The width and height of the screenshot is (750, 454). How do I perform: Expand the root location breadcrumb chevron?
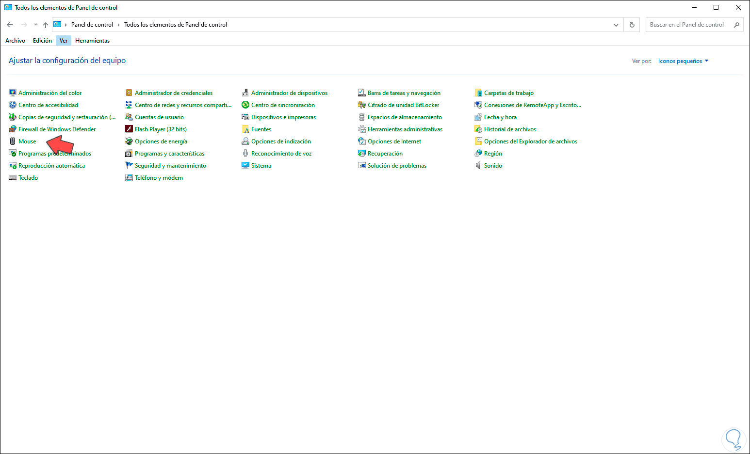point(65,25)
